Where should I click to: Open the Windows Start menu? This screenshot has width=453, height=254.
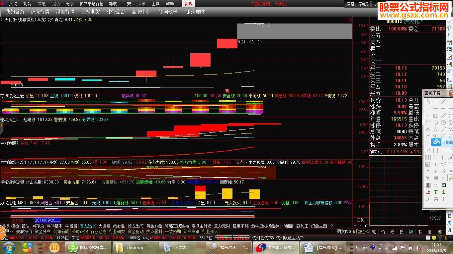click(x=8, y=247)
